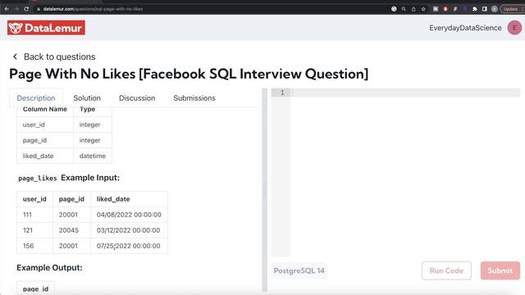
Task: Click the description panel vertical scrollbar
Action: [264, 189]
